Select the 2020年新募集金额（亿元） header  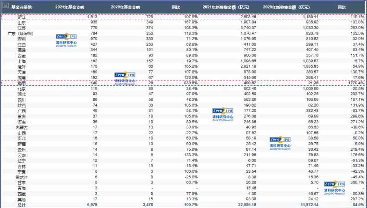click(x=287, y=7)
